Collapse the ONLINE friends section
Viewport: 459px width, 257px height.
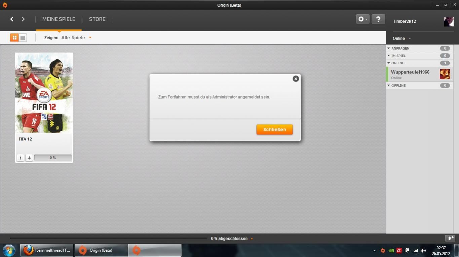coord(389,63)
